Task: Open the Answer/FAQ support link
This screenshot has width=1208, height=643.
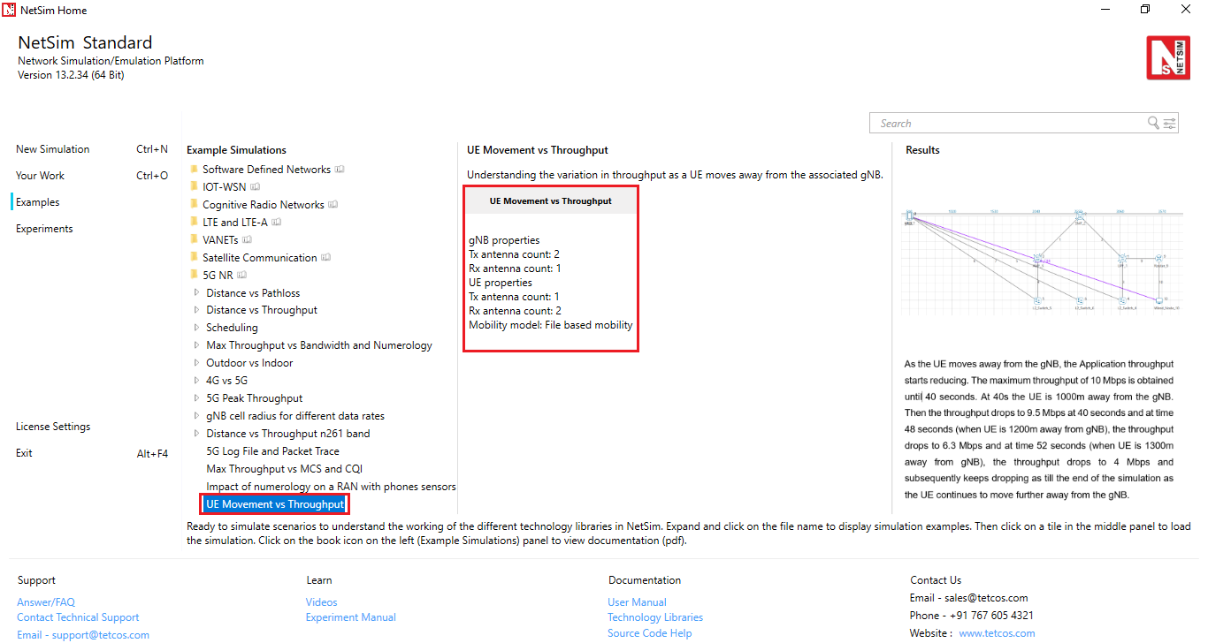Action: pyautogui.click(x=46, y=602)
